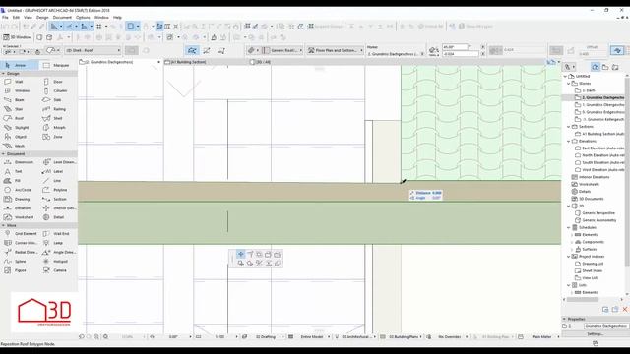630x354 pixels.
Task: Select the Zone tool
Action: [x=58, y=137]
